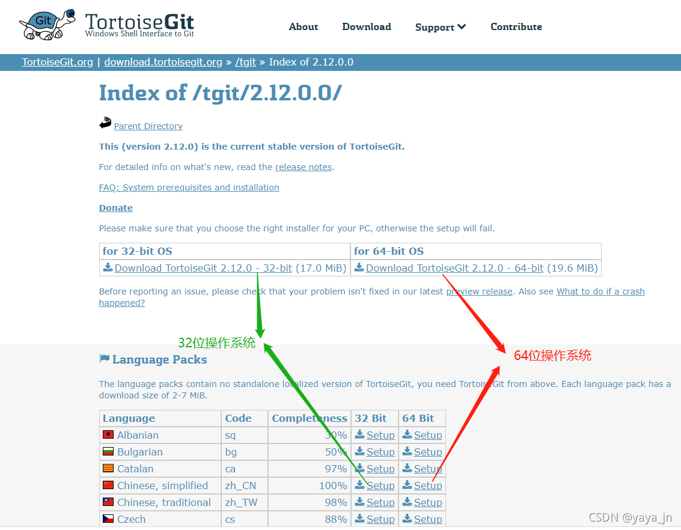
Task: Click the 'Language Packs' heading text
Action: click(x=159, y=359)
